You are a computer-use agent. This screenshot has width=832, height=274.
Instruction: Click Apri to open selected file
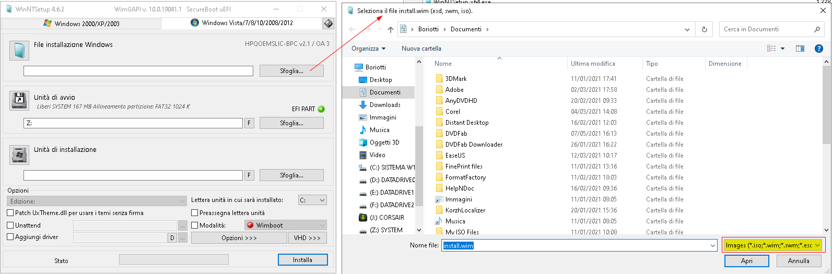tap(747, 260)
